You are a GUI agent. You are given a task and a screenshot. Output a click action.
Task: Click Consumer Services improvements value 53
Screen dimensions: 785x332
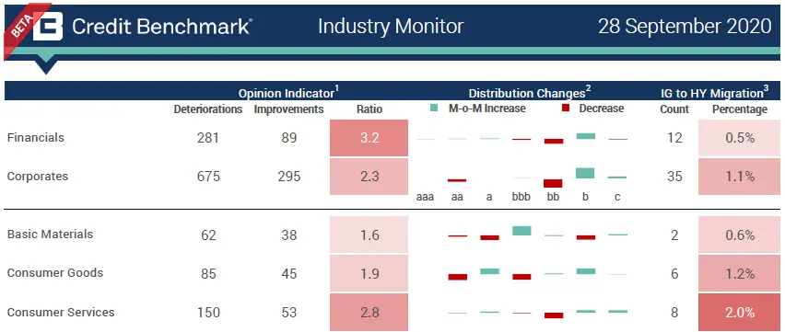point(289,313)
